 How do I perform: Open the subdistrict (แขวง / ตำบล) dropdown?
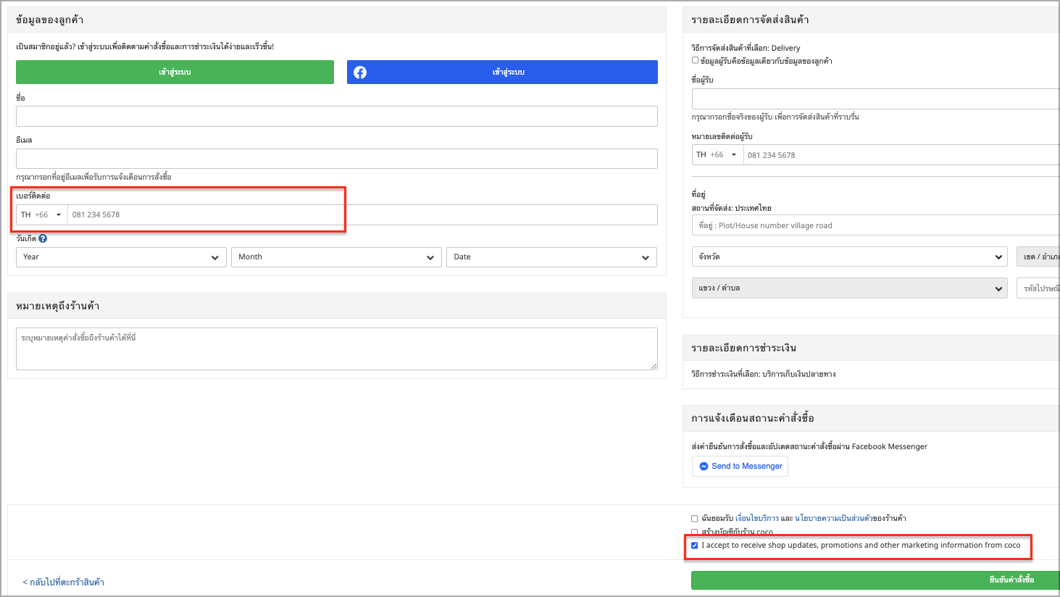[849, 288]
